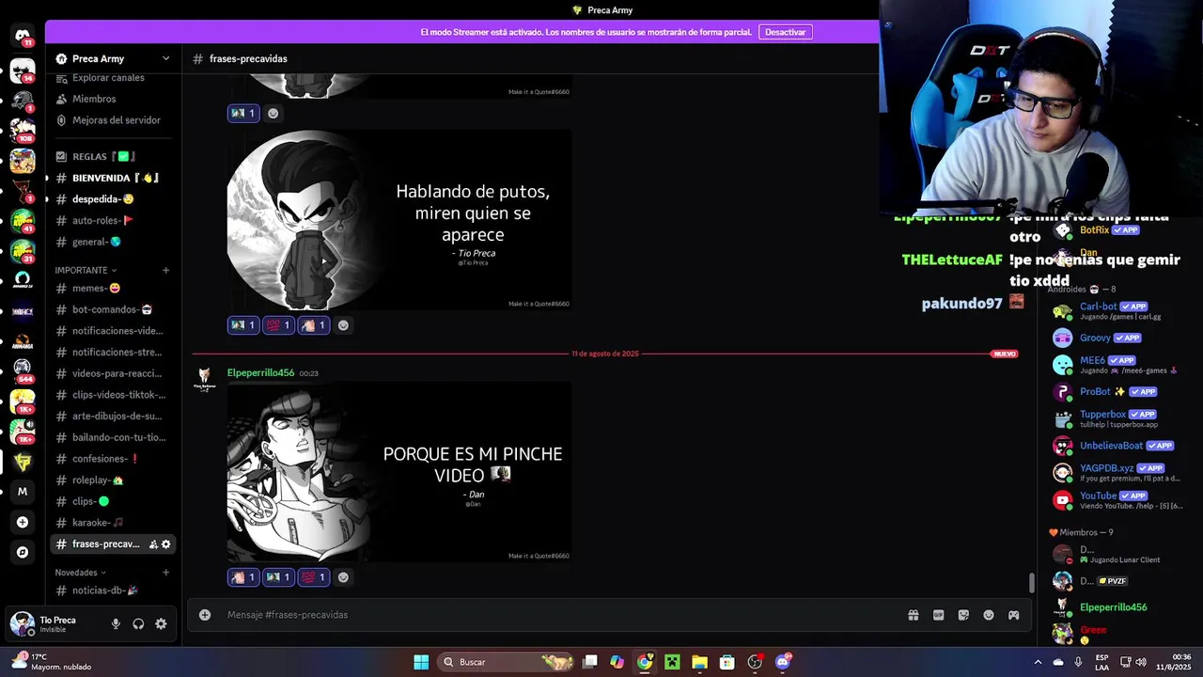Open the GIF picker
The width and height of the screenshot is (1203, 677).
[x=938, y=615]
